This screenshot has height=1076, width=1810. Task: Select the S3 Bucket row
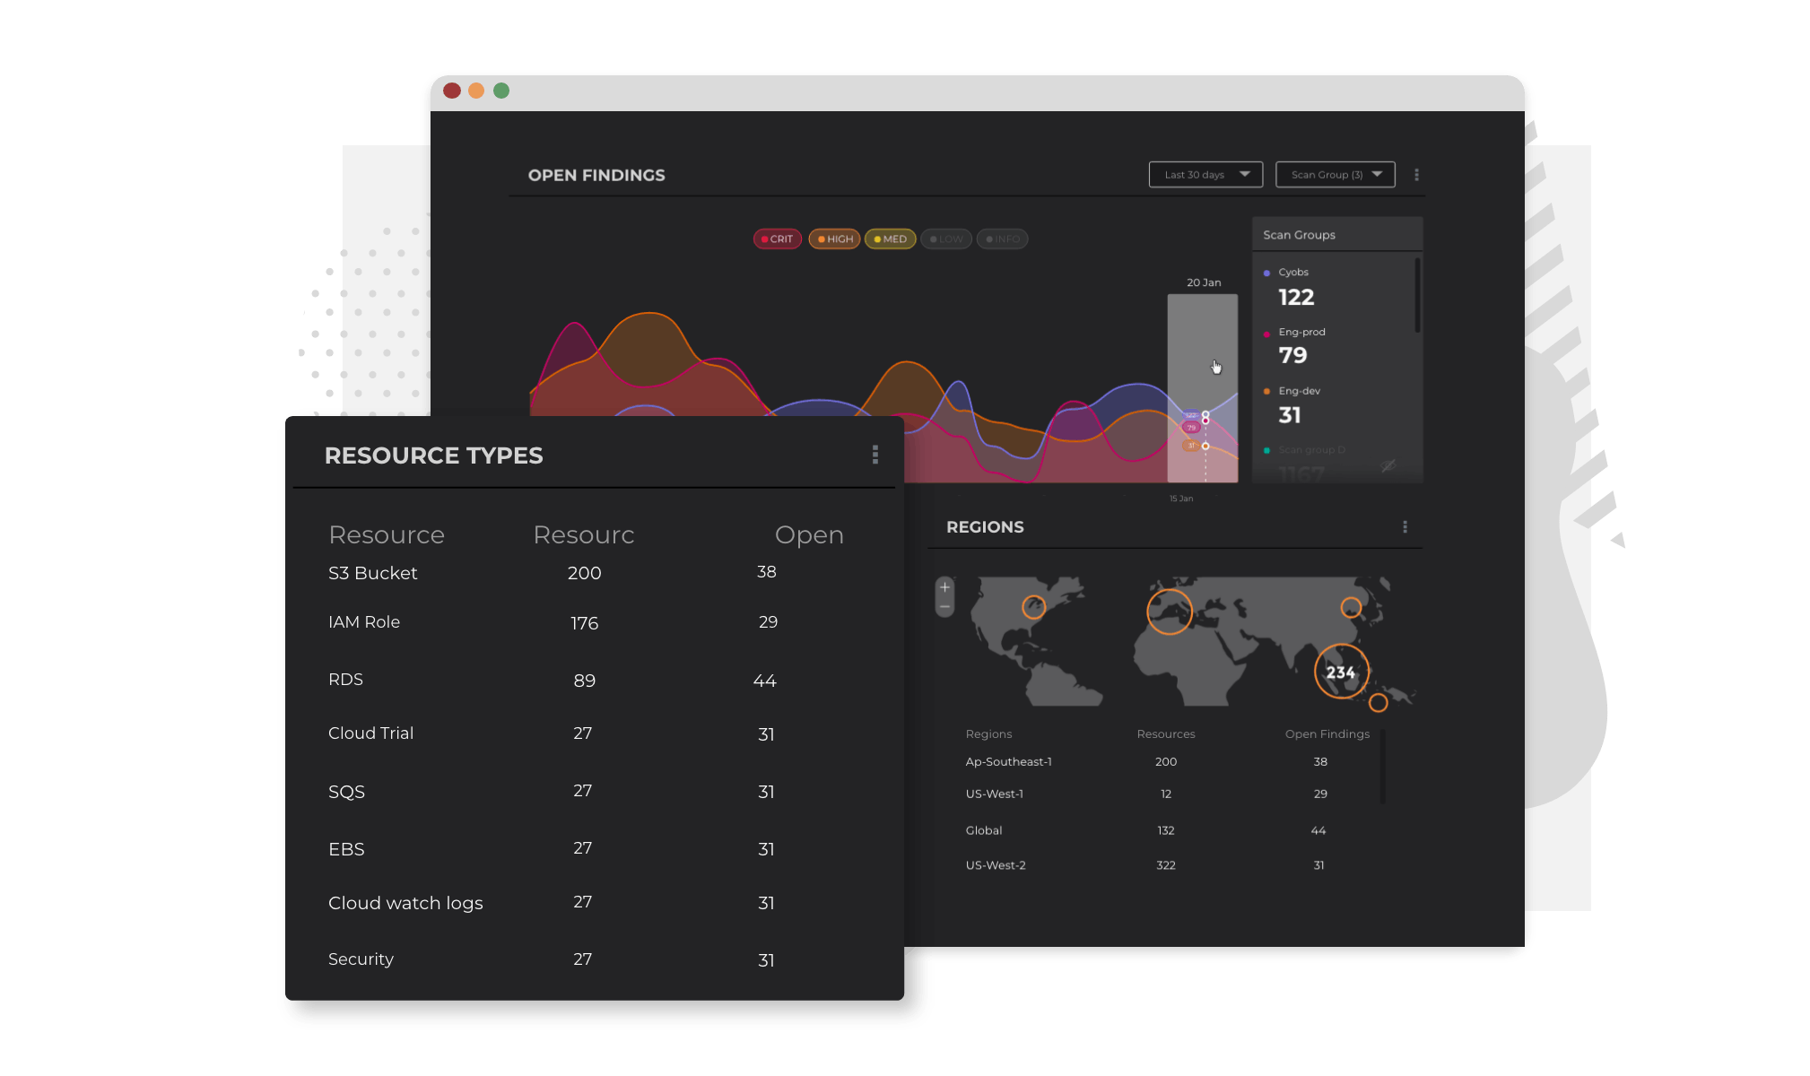pos(372,573)
